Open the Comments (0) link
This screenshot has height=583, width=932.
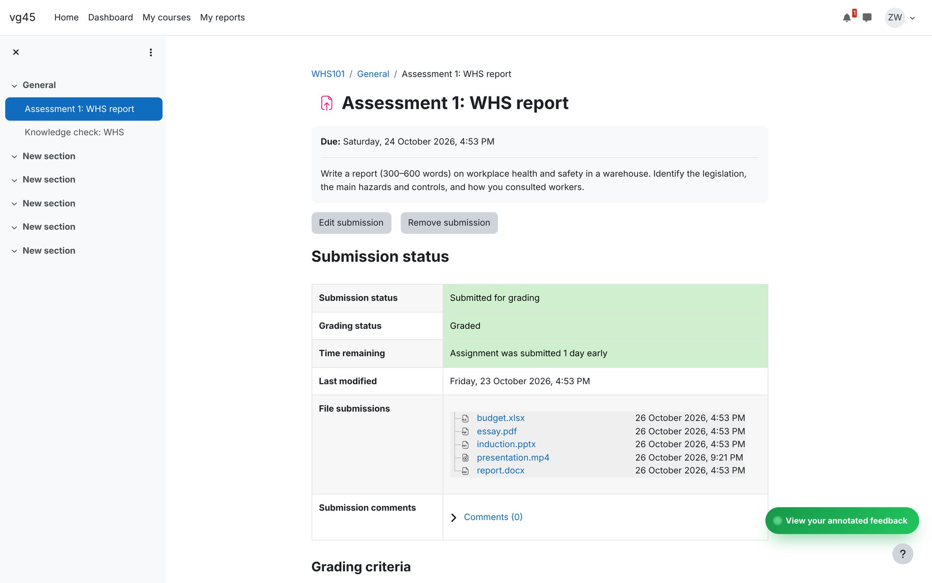[x=493, y=517]
